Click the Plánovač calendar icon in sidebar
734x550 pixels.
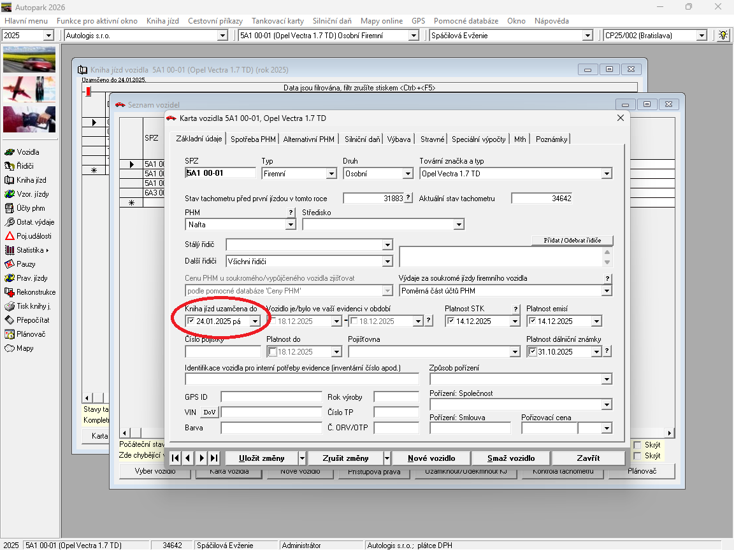point(10,334)
